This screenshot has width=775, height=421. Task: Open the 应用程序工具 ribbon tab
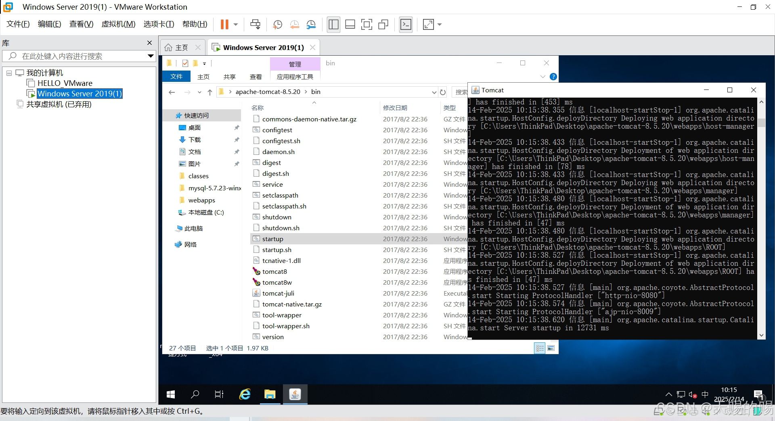click(295, 77)
